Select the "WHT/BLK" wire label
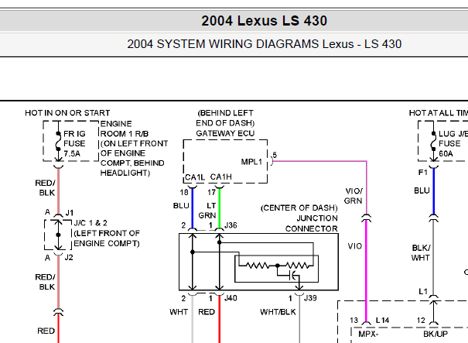 pos(278,312)
